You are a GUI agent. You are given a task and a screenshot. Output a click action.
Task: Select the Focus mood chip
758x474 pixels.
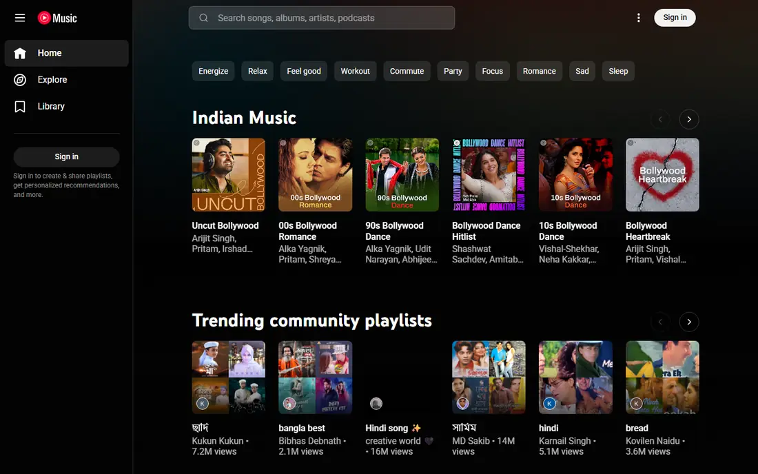point(493,71)
